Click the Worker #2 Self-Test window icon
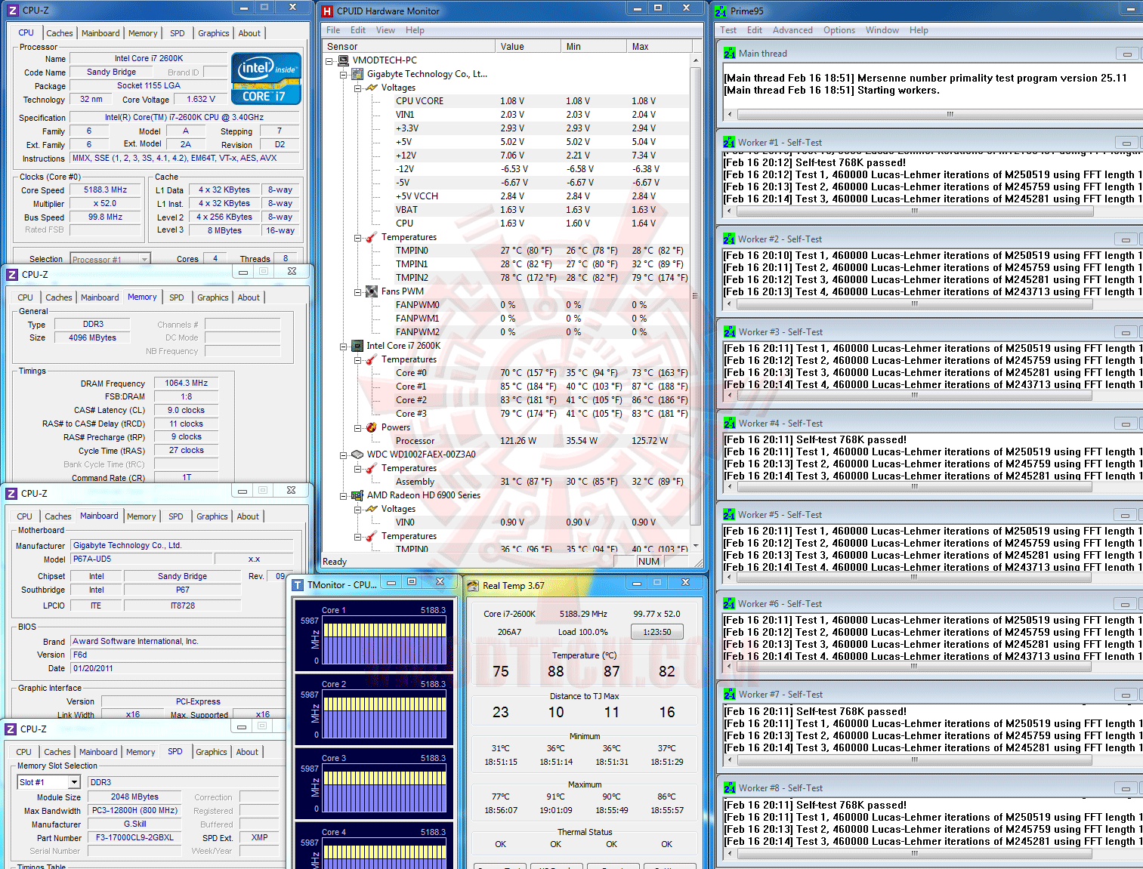 pos(729,239)
